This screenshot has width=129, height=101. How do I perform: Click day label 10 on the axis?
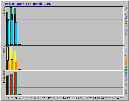click(x=42, y=98)
